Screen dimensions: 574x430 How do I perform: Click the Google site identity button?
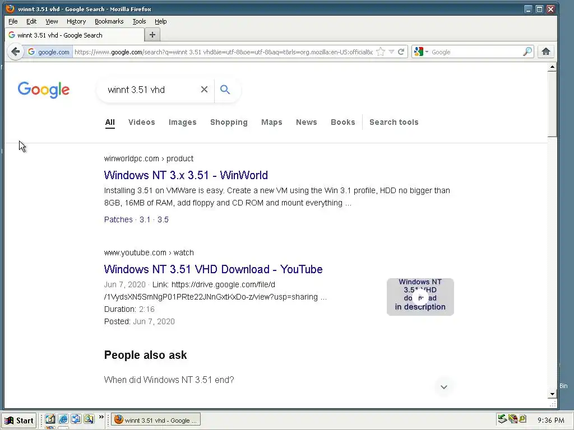pyautogui.click(x=48, y=52)
